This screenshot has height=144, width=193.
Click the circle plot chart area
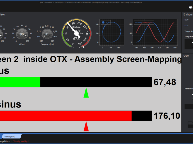click(x=111, y=33)
